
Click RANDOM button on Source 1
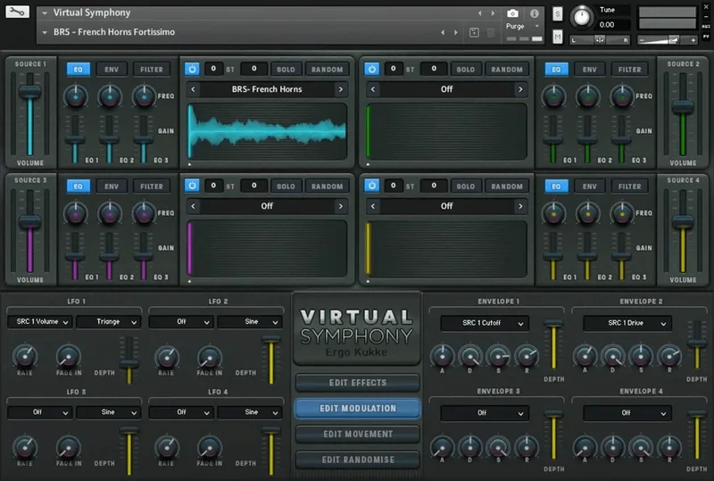[x=328, y=70]
